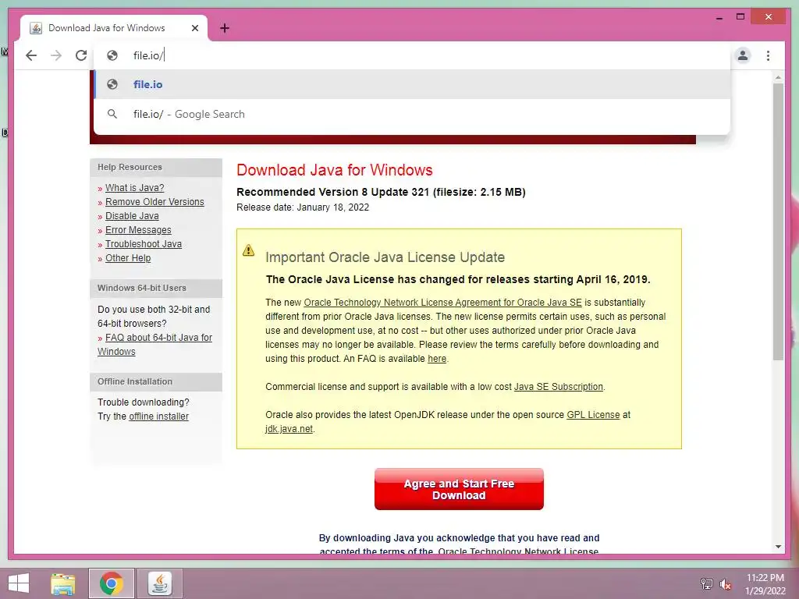
Task: Maximize the Chrome window
Action: coord(740,17)
